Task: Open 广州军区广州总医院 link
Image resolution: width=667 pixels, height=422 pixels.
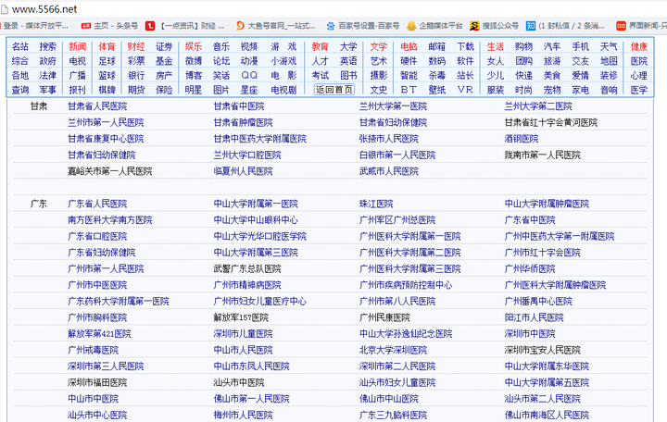Action: tap(397, 219)
